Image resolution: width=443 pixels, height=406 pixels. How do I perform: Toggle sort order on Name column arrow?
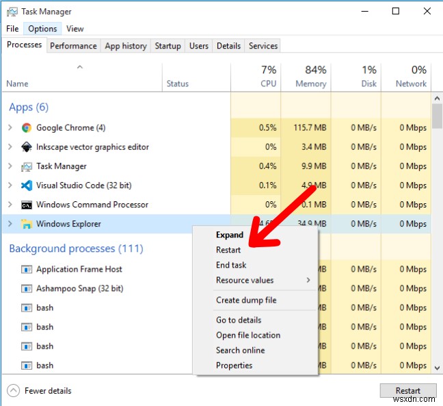[80, 67]
